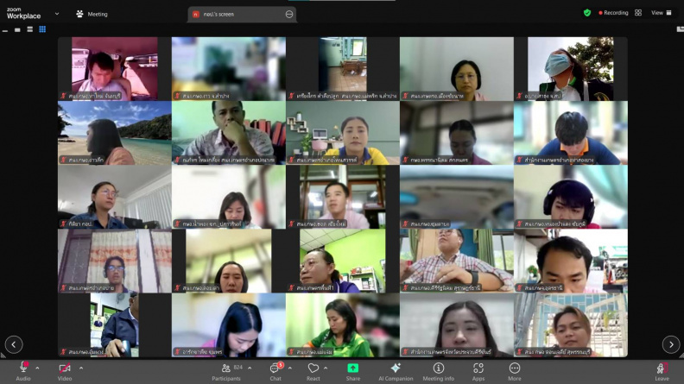
Task: Click the Leave meeting button
Action: (662, 372)
